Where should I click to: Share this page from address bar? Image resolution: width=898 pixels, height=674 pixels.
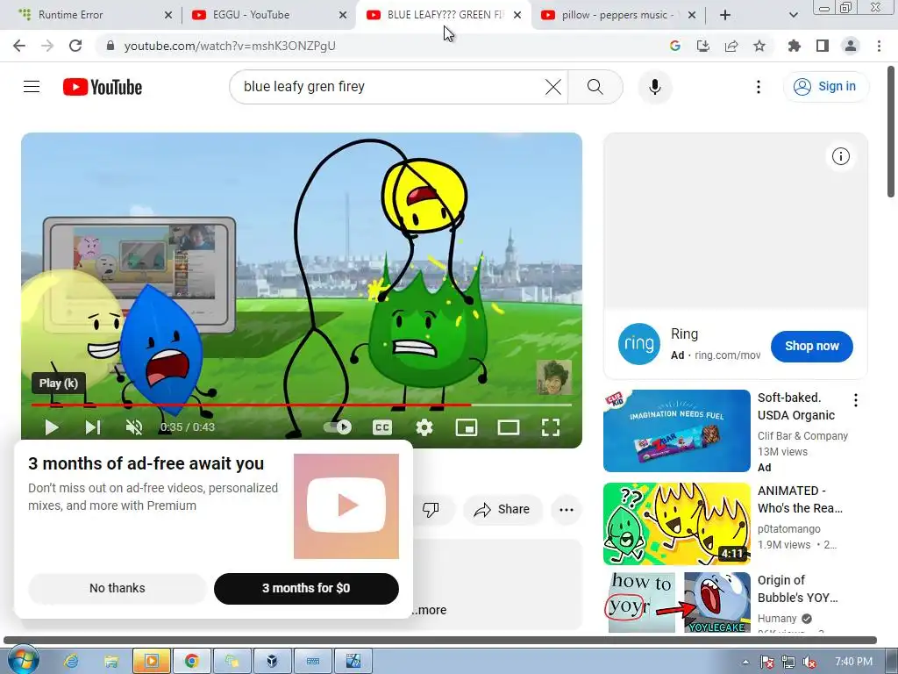tap(731, 46)
